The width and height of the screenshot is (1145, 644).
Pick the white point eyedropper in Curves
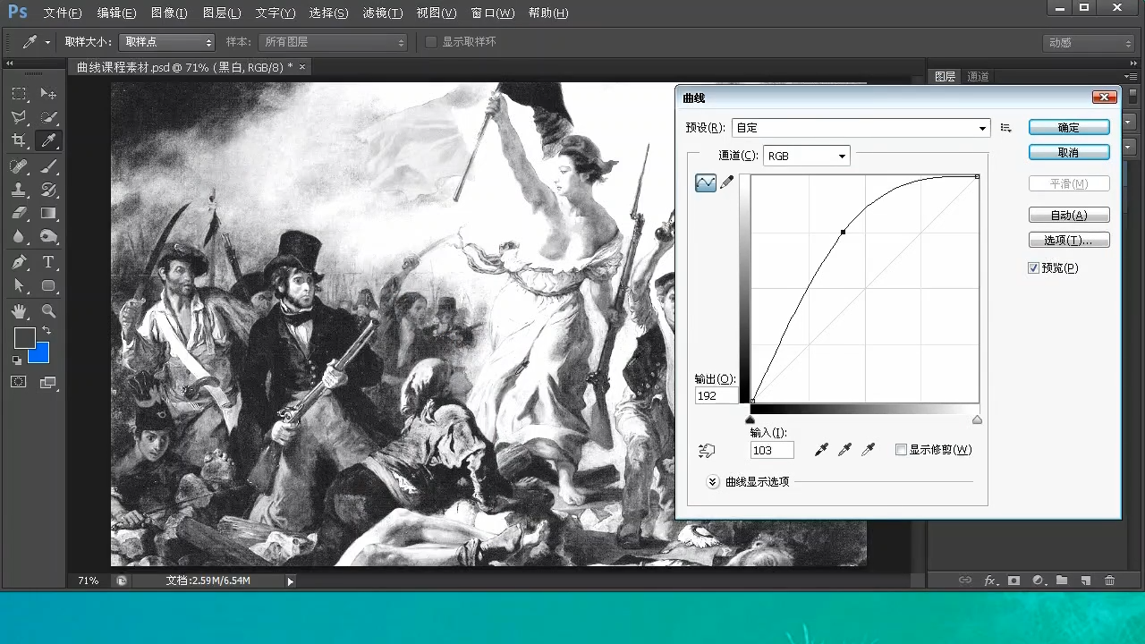click(868, 450)
